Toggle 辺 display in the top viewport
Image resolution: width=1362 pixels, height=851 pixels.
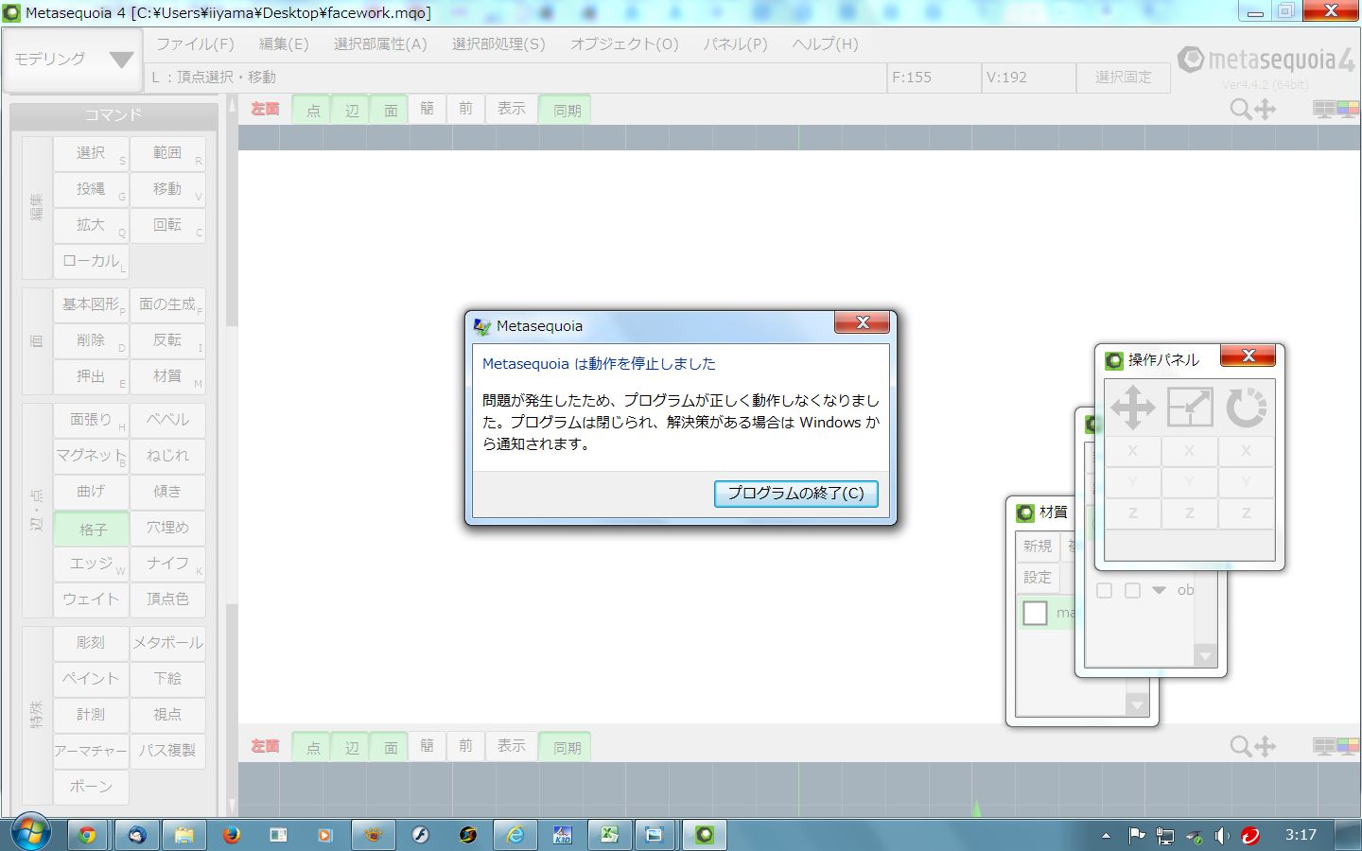click(351, 110)
